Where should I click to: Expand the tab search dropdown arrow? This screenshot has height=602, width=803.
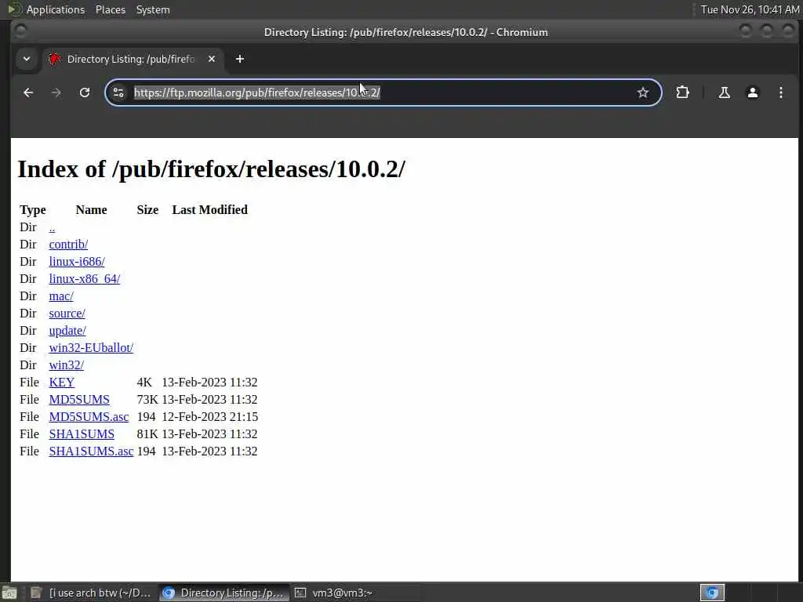(x=27, y=59)
